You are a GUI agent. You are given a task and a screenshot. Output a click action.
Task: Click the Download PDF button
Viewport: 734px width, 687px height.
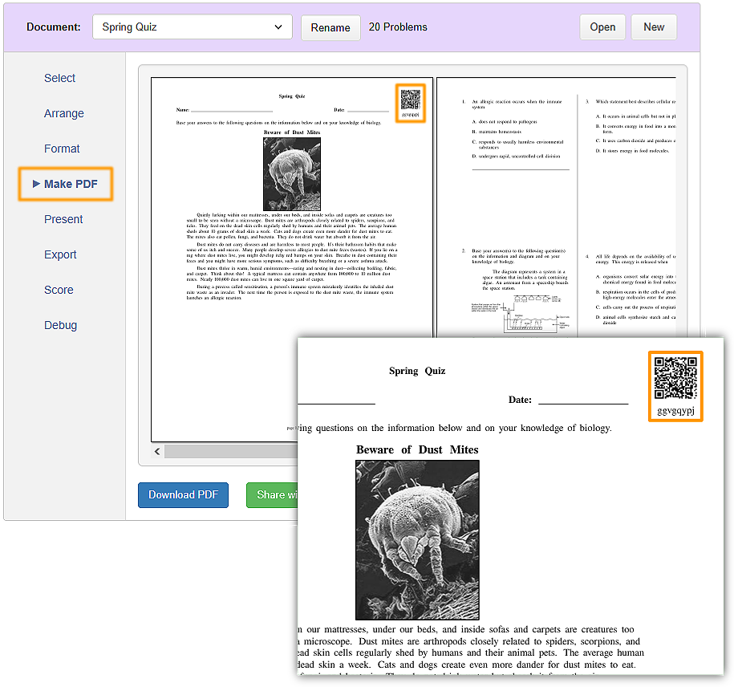pos(183,495)
